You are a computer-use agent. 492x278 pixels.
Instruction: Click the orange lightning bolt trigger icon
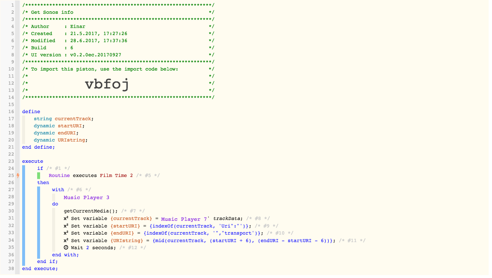click(18, 176)
